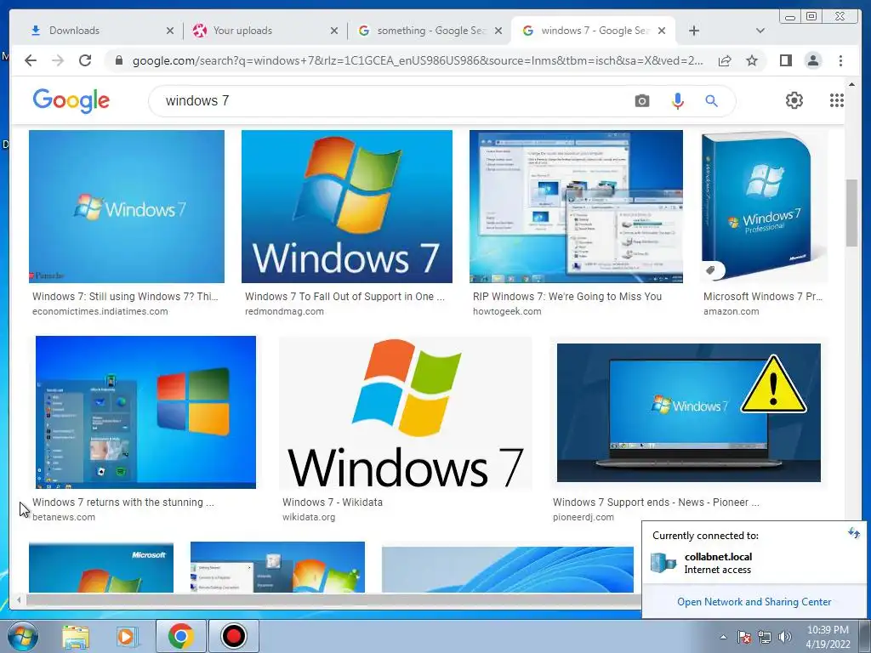Open Network and Sharing Center link
Screen dimensions: 871x653
[754, 602]
